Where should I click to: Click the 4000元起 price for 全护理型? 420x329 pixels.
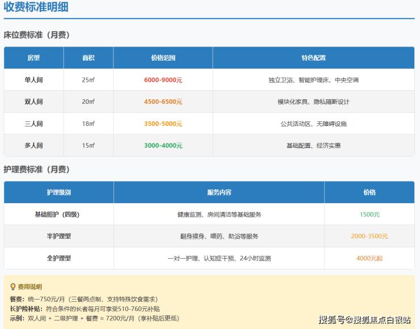[369, 258]
